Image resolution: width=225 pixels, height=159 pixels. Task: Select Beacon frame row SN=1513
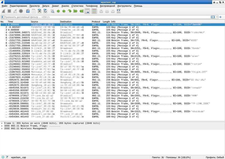pyautogui.click(x=112, y=111)
